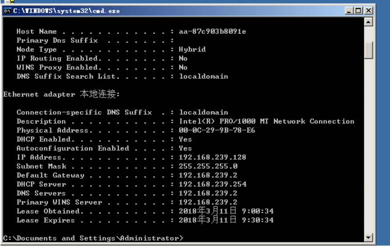Click the Lease Expires timestamp

click(226, 220)
